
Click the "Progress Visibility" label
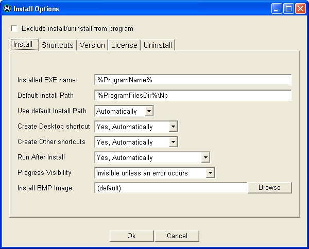(x=44, y=173)
